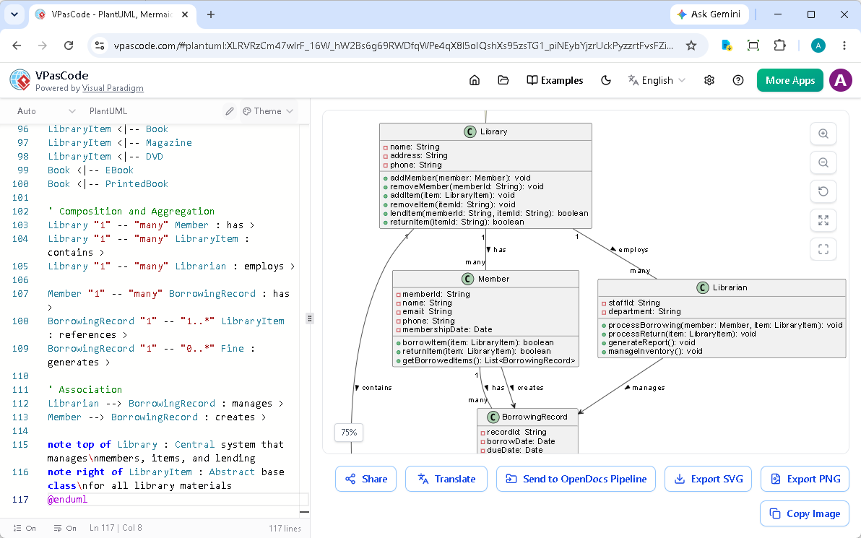
Task: Click the Ln 117 | Col 8 status
Action: (116, 528)
